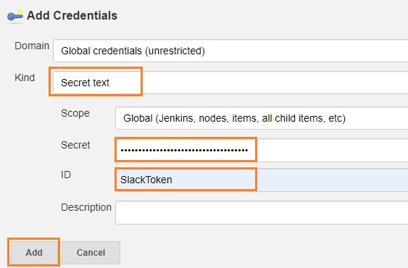The height and width of the screenshot is (268, 408).
Task: Click the Kind label
Action: [x=25, y=78]
